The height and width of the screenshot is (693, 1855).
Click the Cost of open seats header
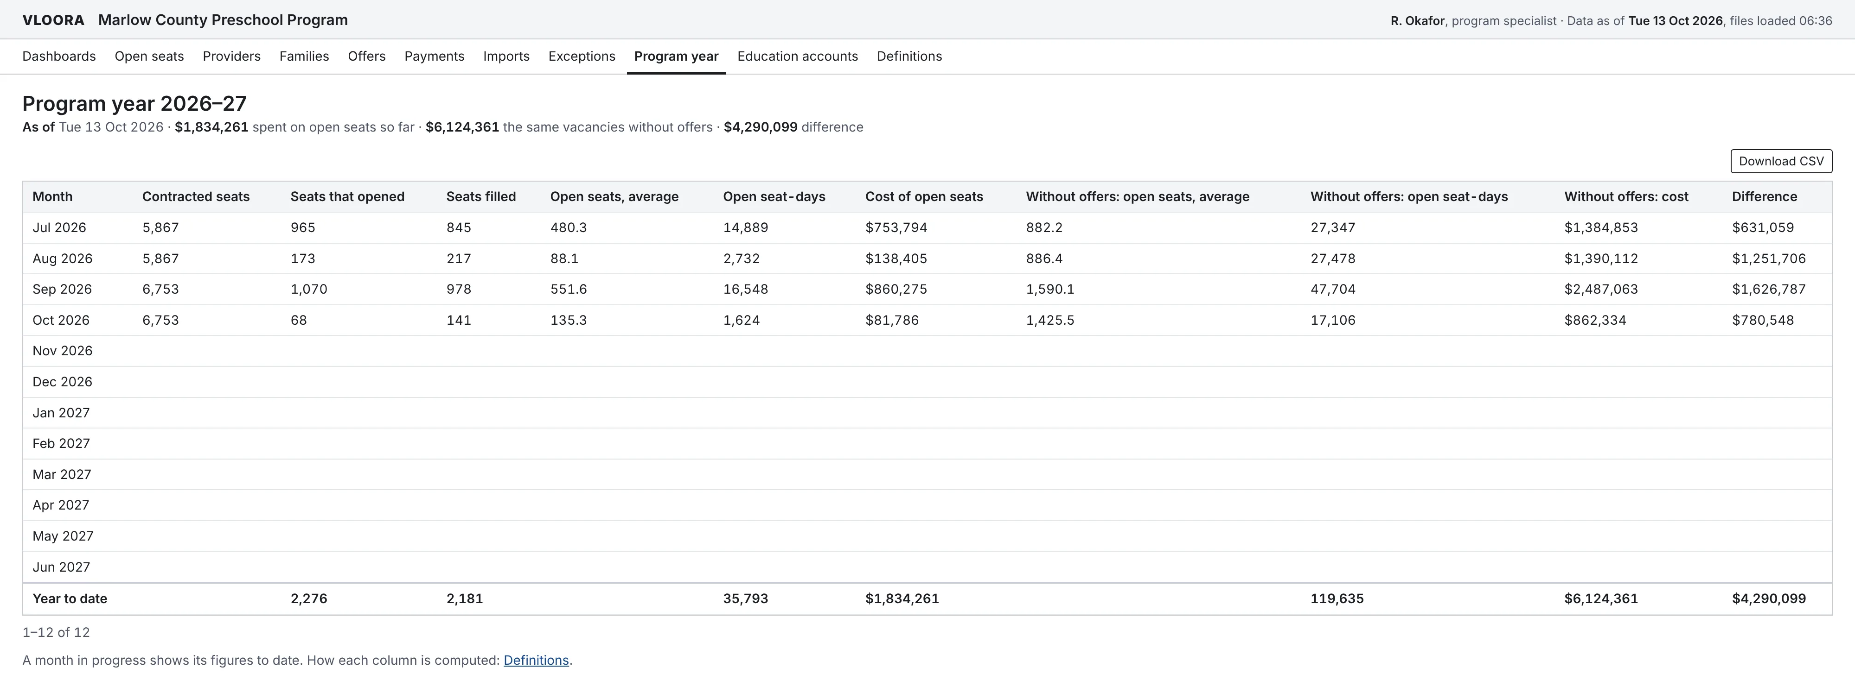(924, 196)
